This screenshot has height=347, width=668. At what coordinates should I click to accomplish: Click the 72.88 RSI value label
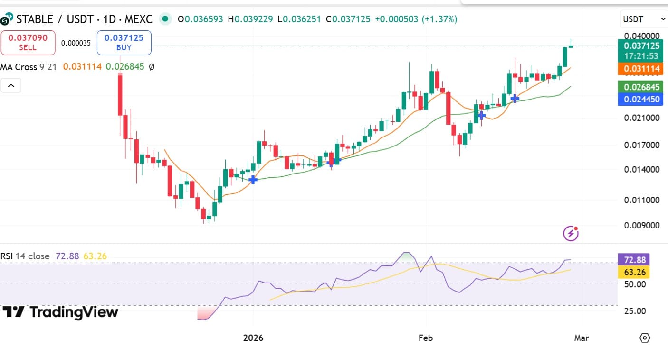pyautogui.click(x=68, y=256)
